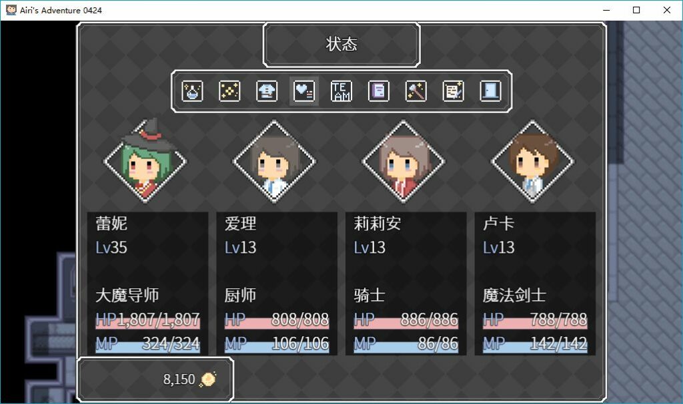The height and width of the screenshot is (404, 683).
Task: Choose 莉莉安's character portrait
Action: click(x=404, y=162)
